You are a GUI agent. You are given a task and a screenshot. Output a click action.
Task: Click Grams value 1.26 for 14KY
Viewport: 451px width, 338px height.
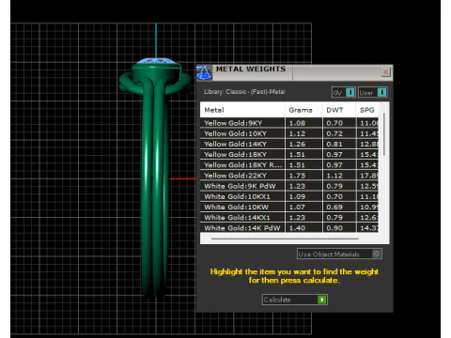pyautogui.click(x=297, y=144)
